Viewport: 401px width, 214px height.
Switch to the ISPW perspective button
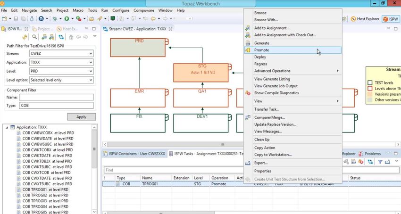pos(391,19)
